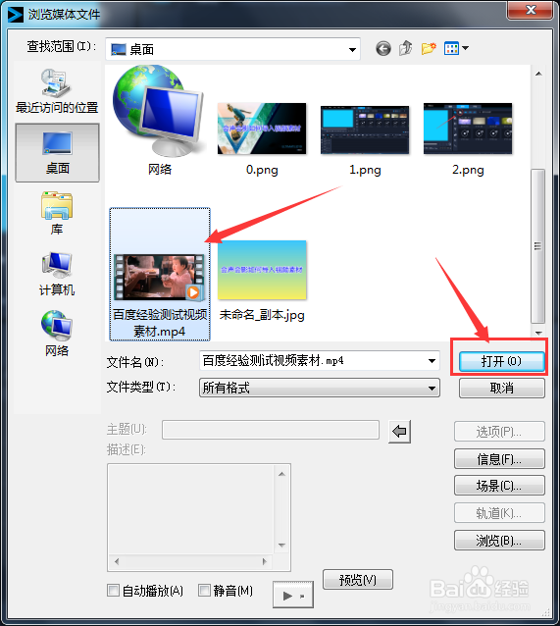Select Desktop (桌面) in the sidebar
The height and width of the screenshot is (626, 560).
[x=57, y=152]
